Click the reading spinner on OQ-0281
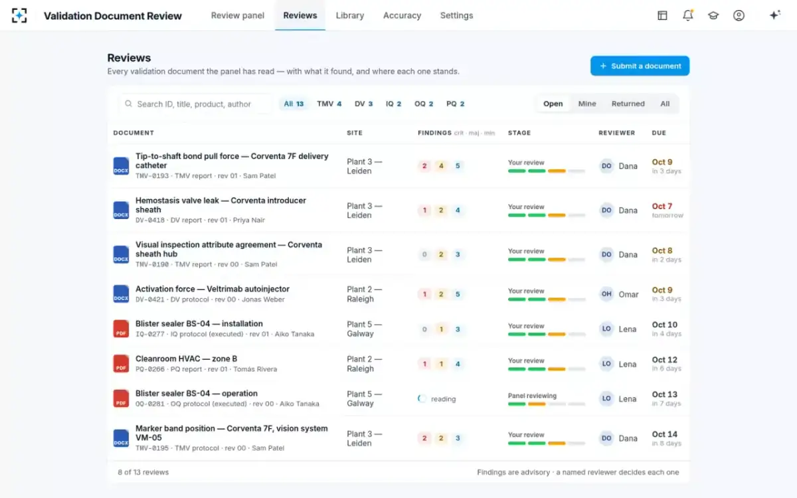The image size is (797, 498). coord(422,399)
